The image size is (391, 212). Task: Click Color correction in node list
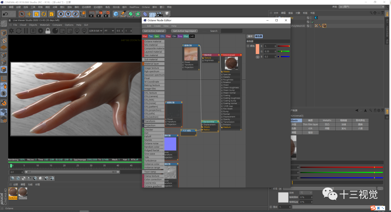coord(154,179)
